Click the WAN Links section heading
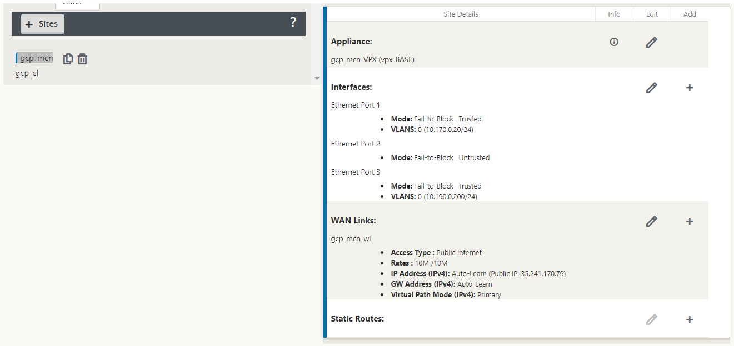Screen dimensions: 734x346 [353, 221]
